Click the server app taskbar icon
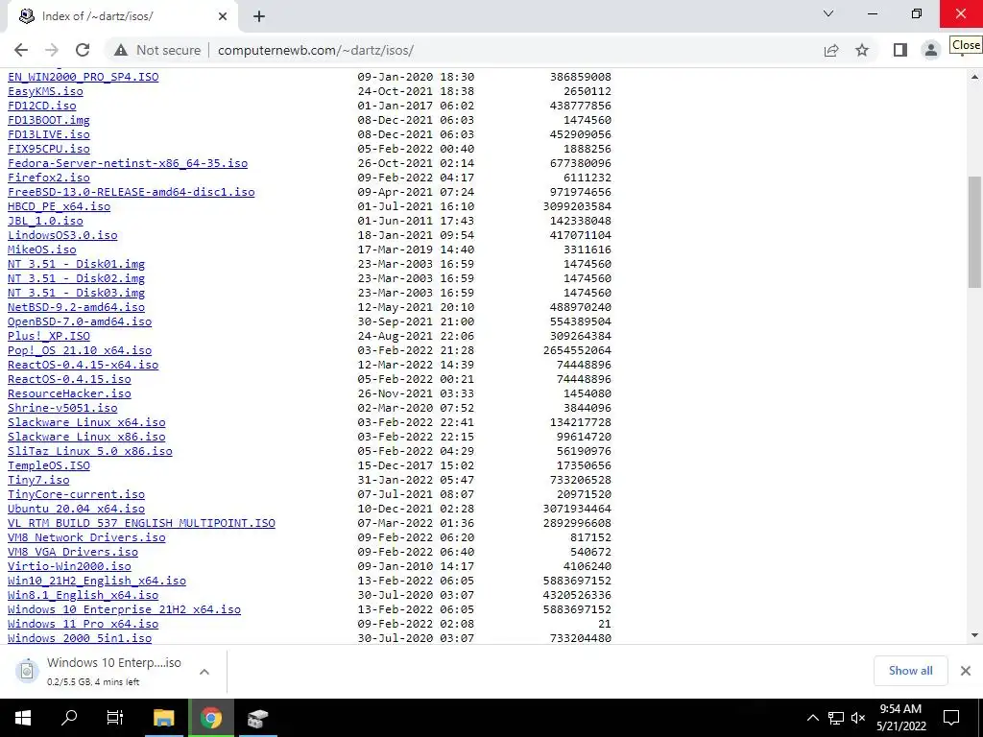 [x=257, y=718]
